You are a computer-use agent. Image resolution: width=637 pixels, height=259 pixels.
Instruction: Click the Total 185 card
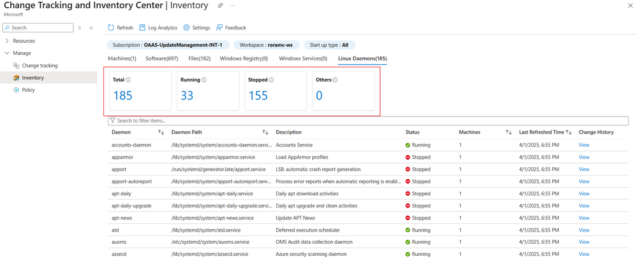click(140, 90)
